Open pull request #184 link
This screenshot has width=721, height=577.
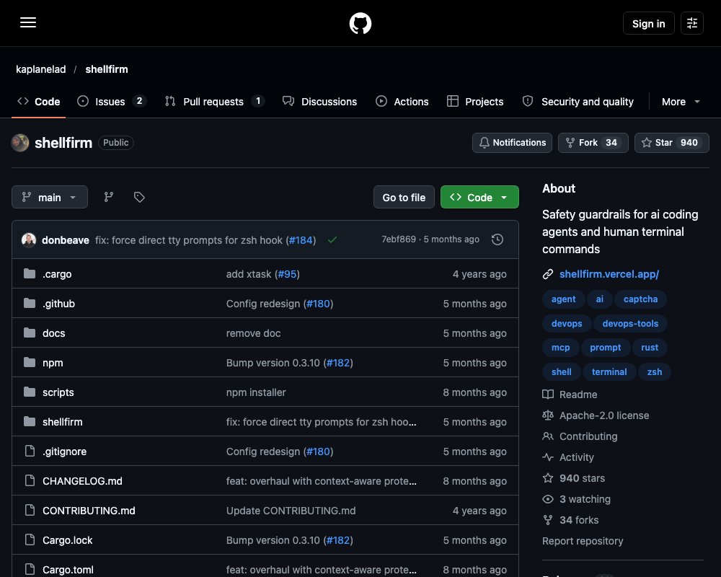[301, 240]
